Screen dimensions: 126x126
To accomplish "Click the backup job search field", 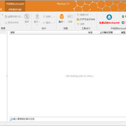I will pyautogui.click(x=68, y=119).
